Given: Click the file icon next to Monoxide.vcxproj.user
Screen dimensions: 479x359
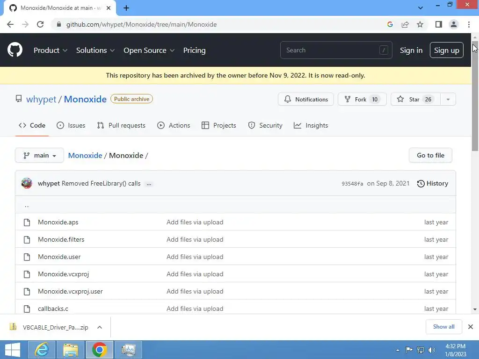Looking at the screenshot, I should tap(27, 292).
